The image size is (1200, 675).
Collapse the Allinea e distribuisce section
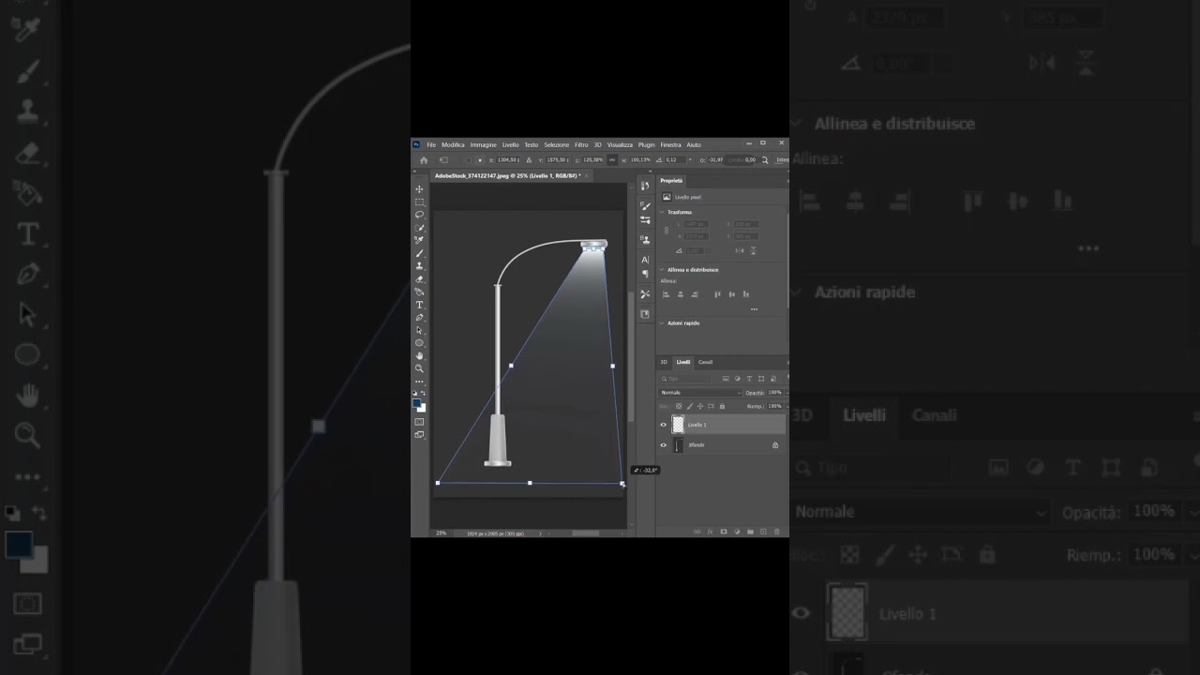[x=662, y=270]
